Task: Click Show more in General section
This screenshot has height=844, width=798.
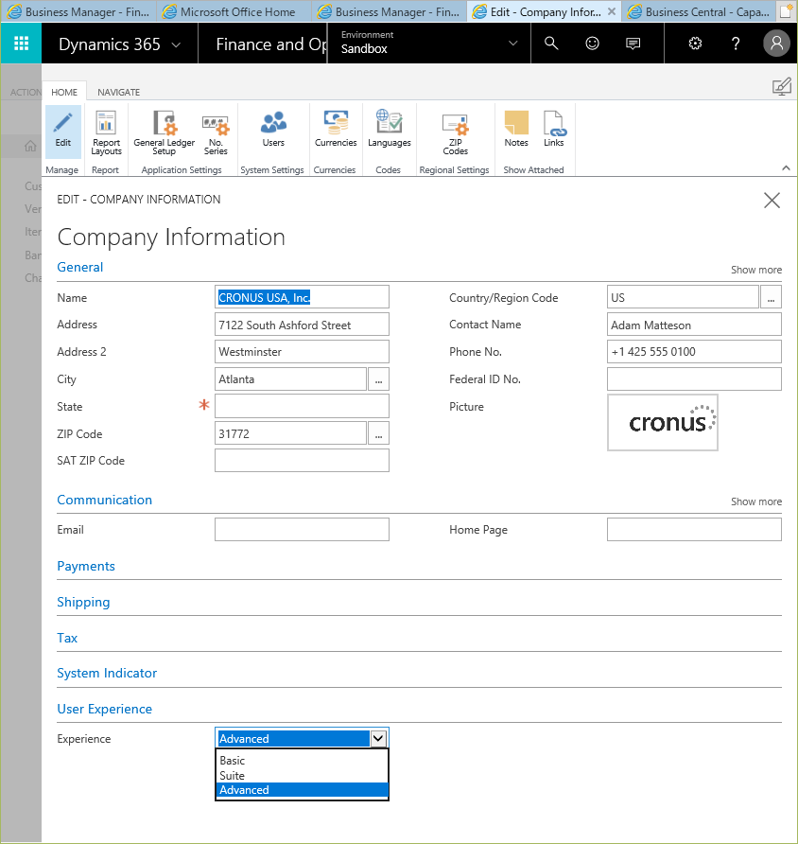Action: 756,270
